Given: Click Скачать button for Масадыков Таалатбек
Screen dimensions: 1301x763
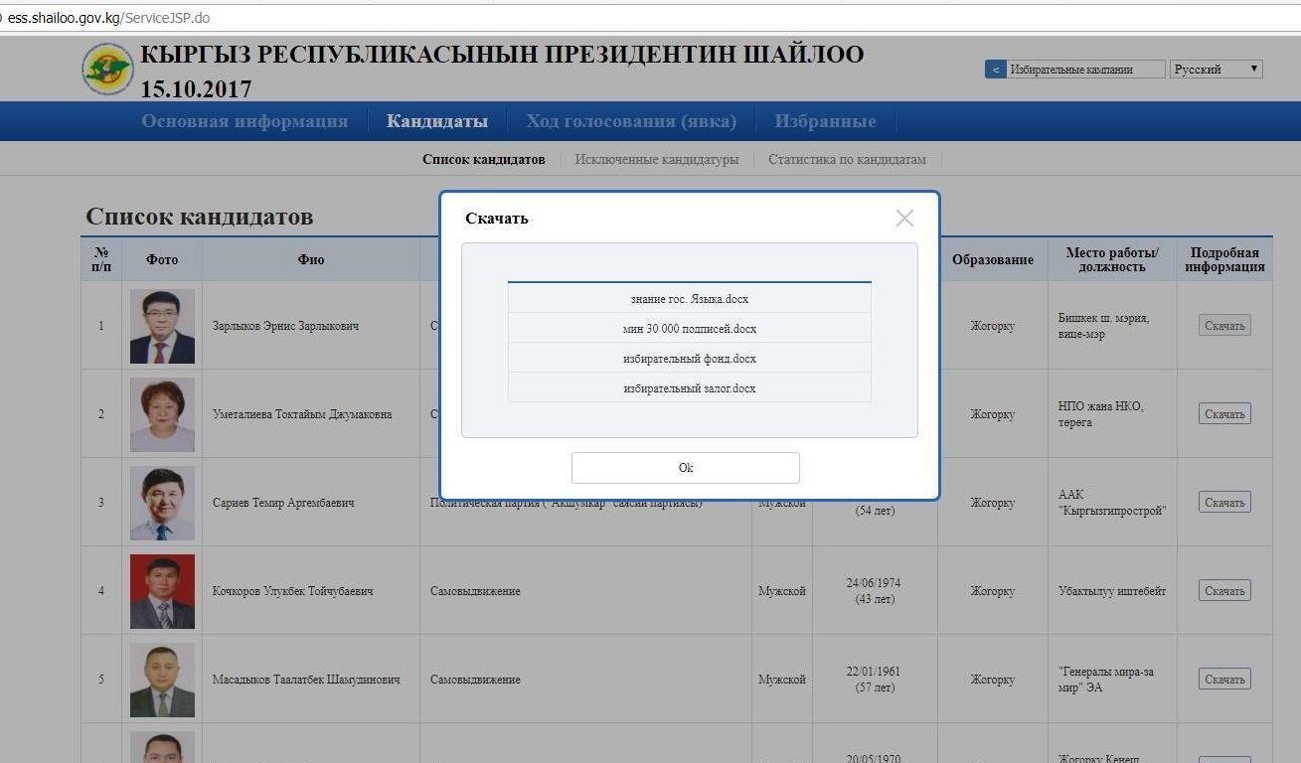Looking at the screenshot, I should [1223, 680].
